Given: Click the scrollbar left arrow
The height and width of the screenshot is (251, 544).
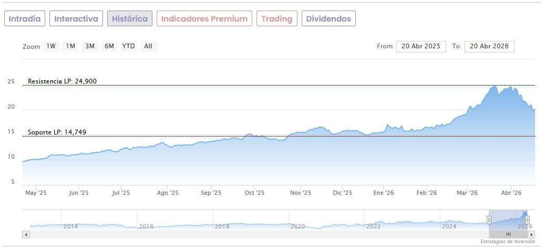Looking at the screenshot, I should pyautogui.click(x=26, y=234).
